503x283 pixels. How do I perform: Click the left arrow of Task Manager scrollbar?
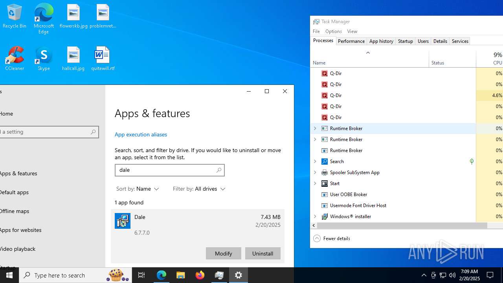[314, 226]
